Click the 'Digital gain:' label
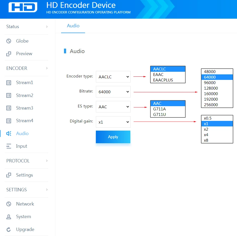Screen dimensions: 237x236 click(81, 121)
